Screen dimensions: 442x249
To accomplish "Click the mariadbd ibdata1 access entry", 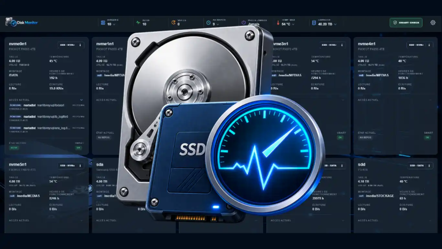I will point(47,106).
